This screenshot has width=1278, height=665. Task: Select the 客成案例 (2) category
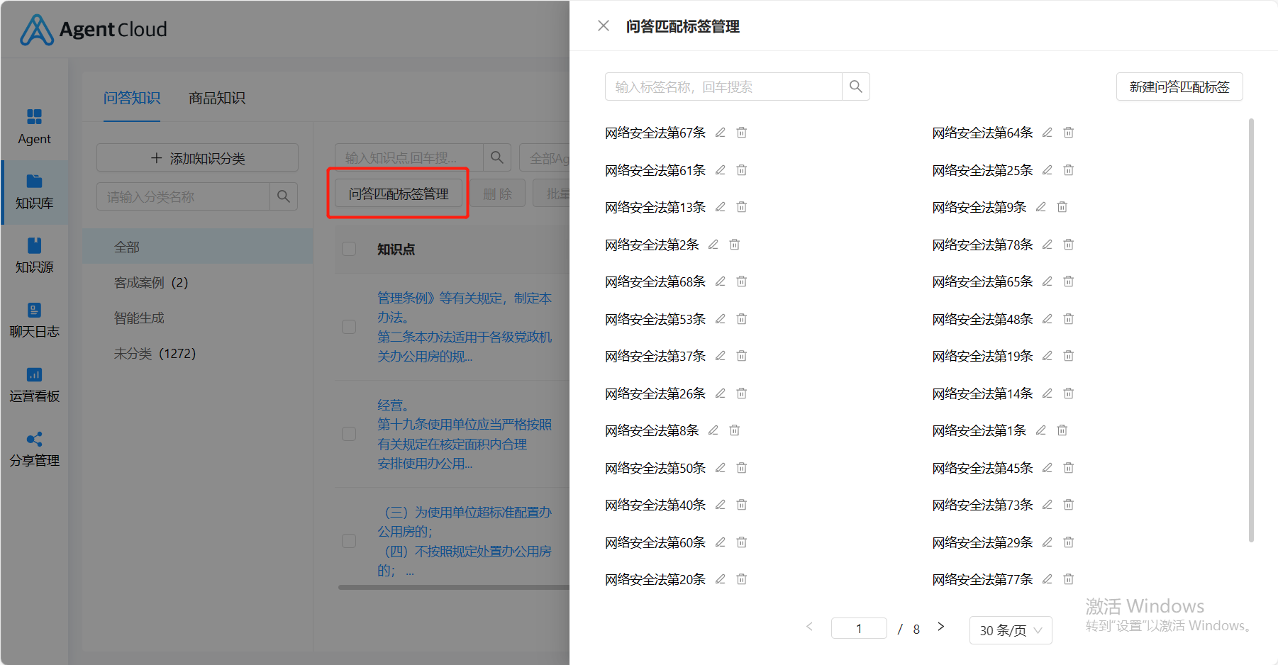pos(198,282)
